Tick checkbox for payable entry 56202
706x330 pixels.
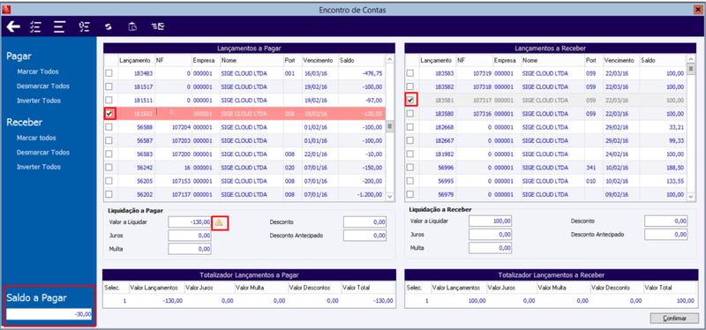click(x=109, y=194)
